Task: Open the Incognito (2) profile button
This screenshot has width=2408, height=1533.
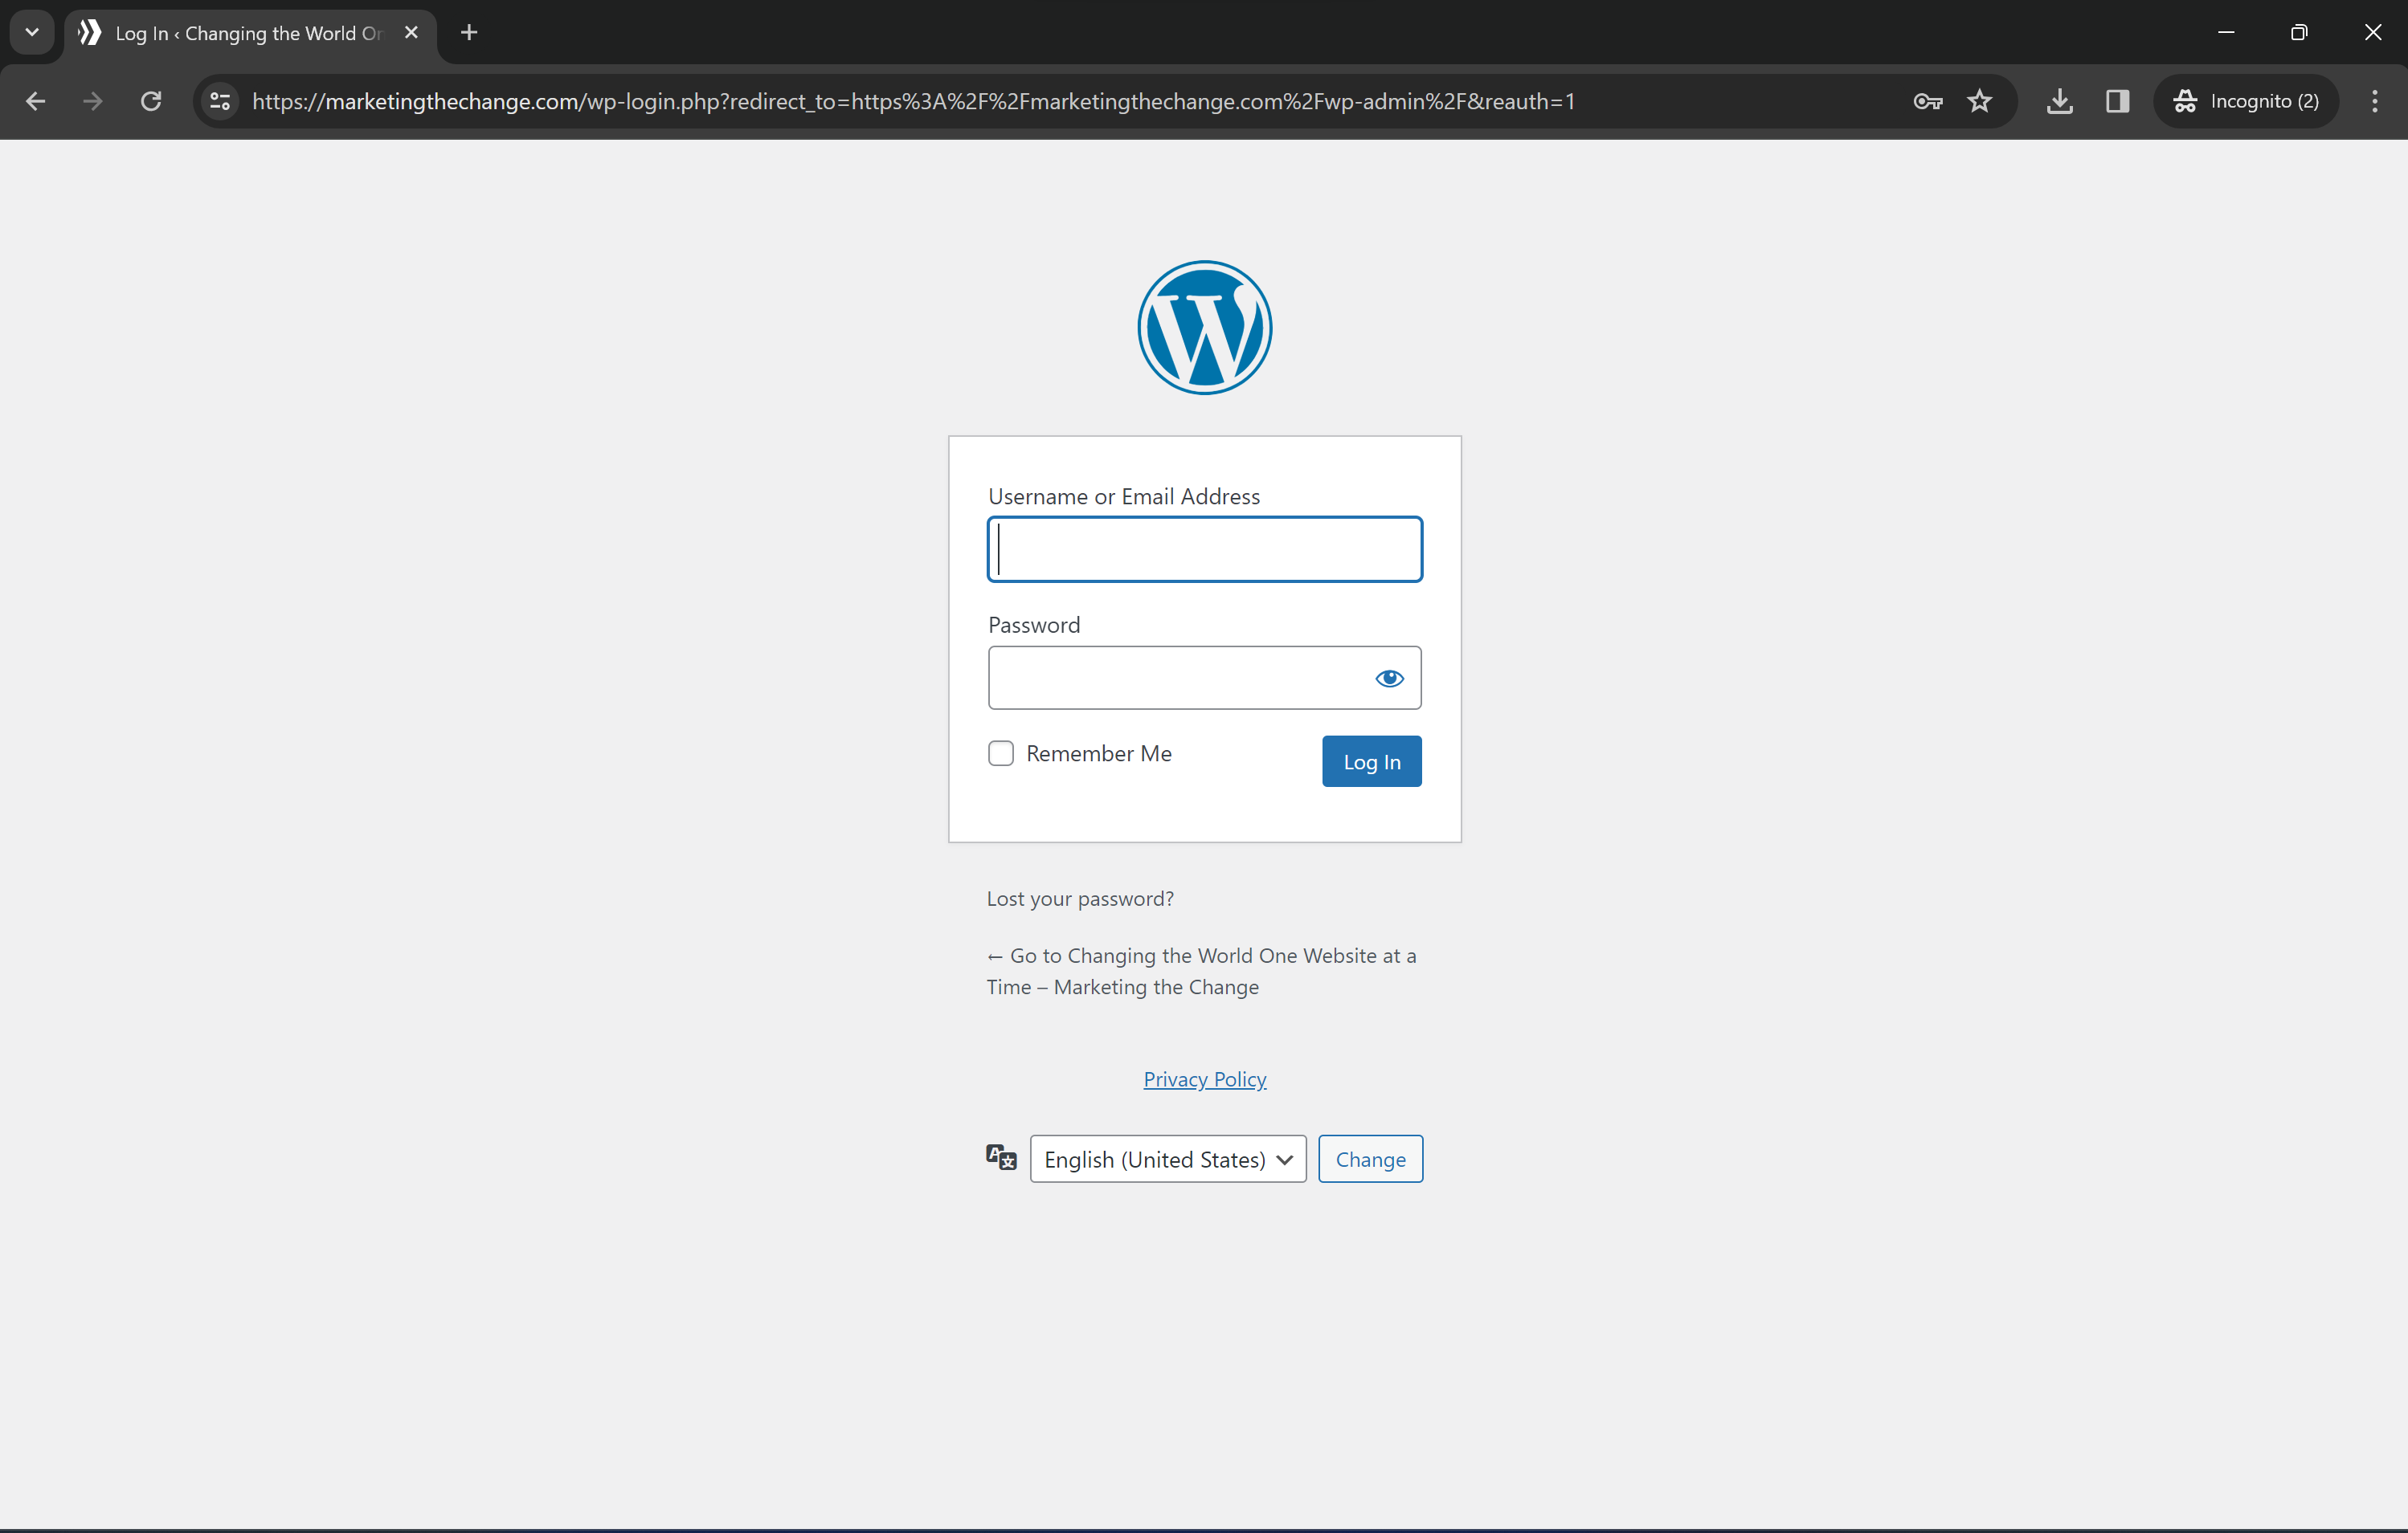Action: coord(2246,101)
